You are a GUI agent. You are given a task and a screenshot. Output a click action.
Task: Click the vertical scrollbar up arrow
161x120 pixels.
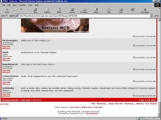(159, 19)
